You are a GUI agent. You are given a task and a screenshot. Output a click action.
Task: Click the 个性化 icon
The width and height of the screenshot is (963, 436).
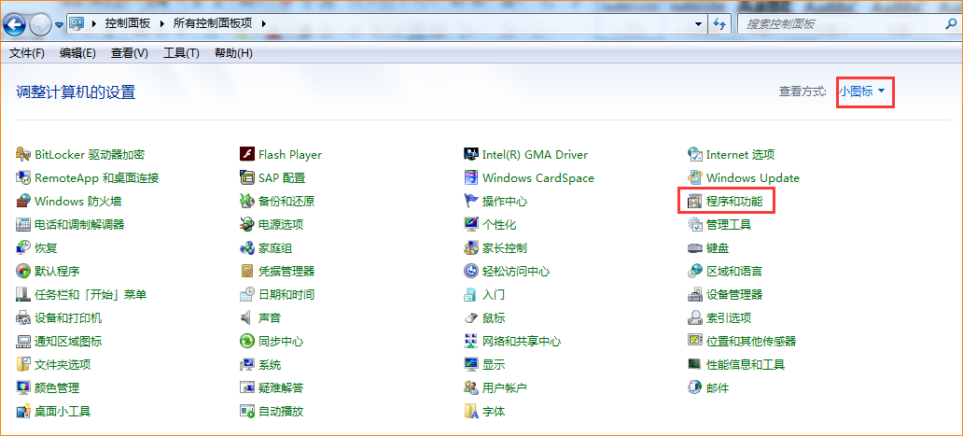click(471, 225)
